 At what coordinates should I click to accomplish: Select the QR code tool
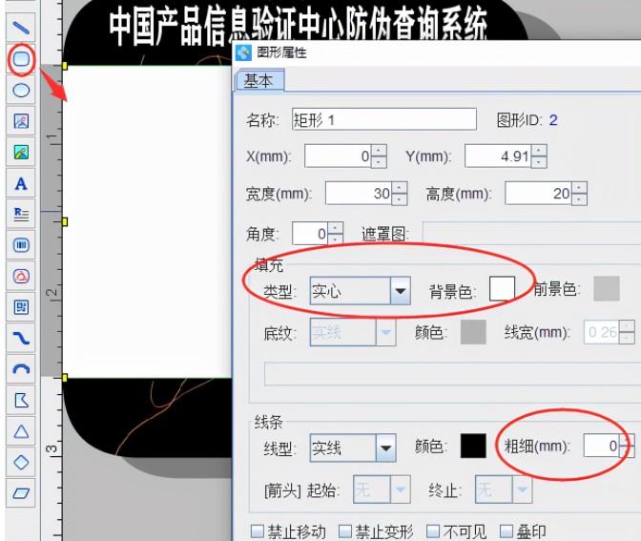(x=21, y=307)
